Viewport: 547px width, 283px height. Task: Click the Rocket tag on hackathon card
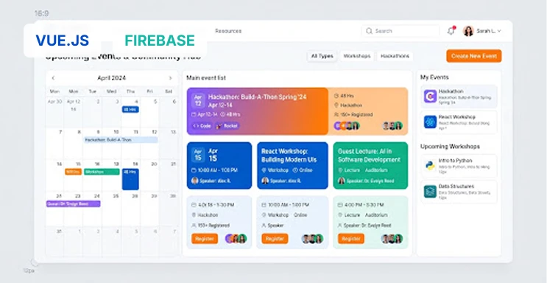[x=227, y=126]
